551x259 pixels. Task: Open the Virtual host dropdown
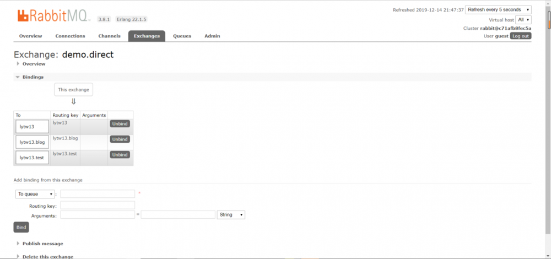(523, 20)
